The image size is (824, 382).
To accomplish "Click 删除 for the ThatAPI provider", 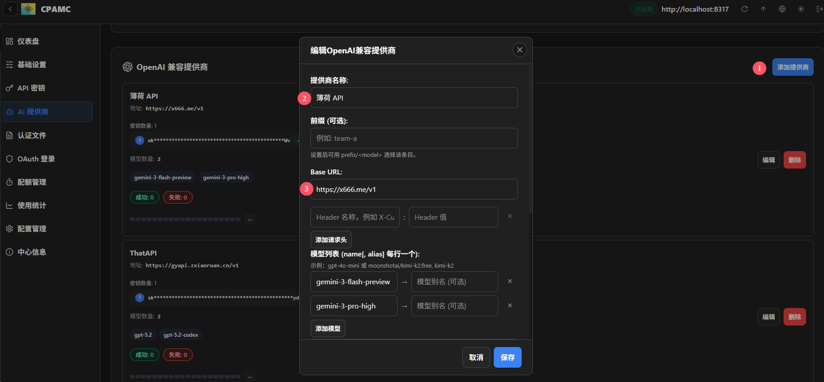I will (795, 317).
